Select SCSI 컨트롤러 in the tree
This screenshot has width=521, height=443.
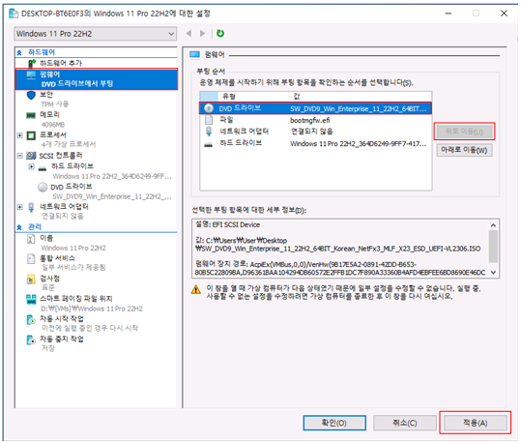point(61,156)
